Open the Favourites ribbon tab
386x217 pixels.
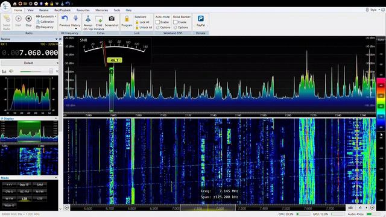point(83,10)
